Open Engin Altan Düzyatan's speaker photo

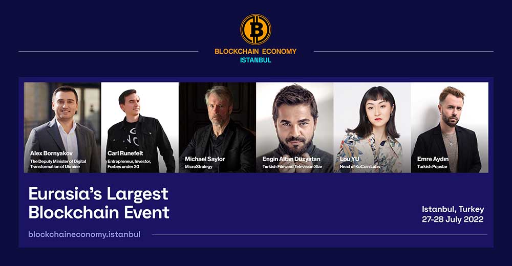[295, 127]
